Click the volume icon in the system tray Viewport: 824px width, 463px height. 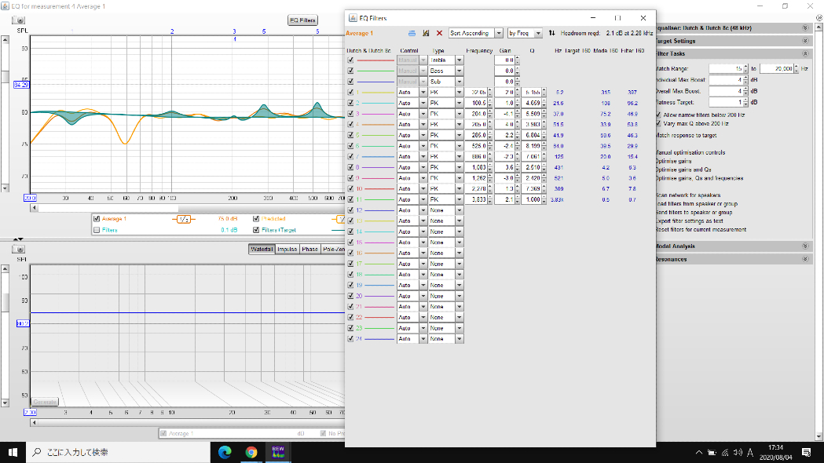[738, 453]
